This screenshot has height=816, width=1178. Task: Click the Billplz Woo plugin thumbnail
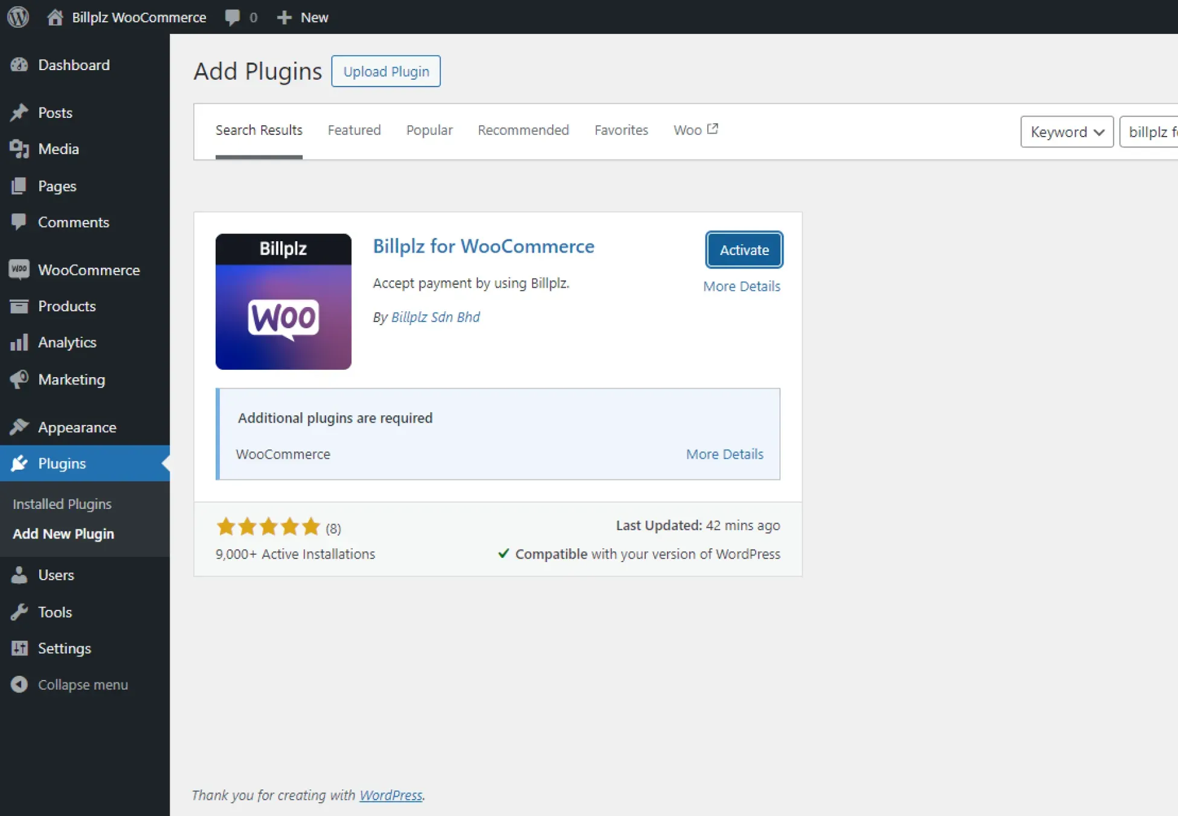coord(283,302)
